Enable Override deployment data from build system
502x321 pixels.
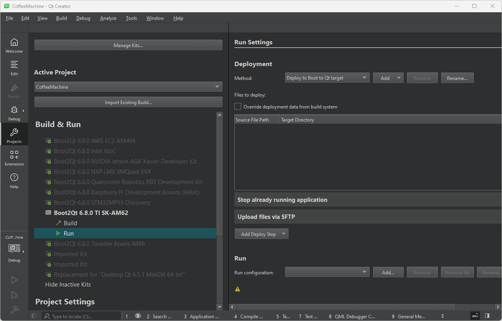(238, 106)
